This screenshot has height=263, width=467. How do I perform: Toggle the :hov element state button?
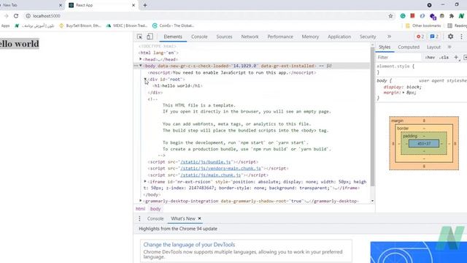[x=430, y=57]
